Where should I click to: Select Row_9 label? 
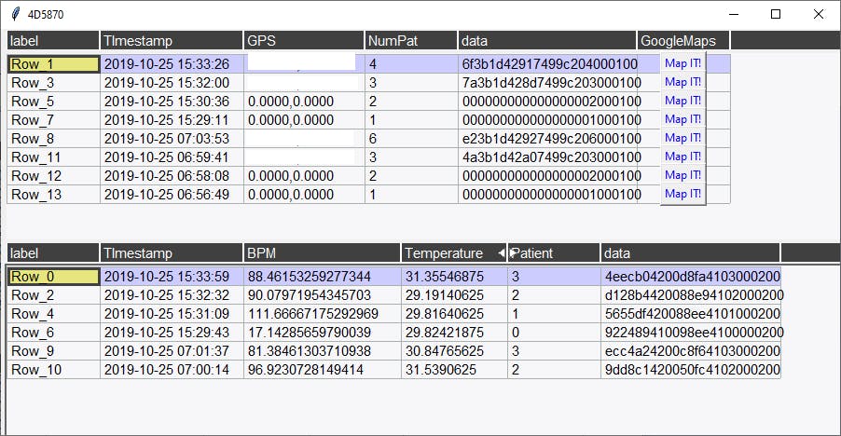[54, 351]
